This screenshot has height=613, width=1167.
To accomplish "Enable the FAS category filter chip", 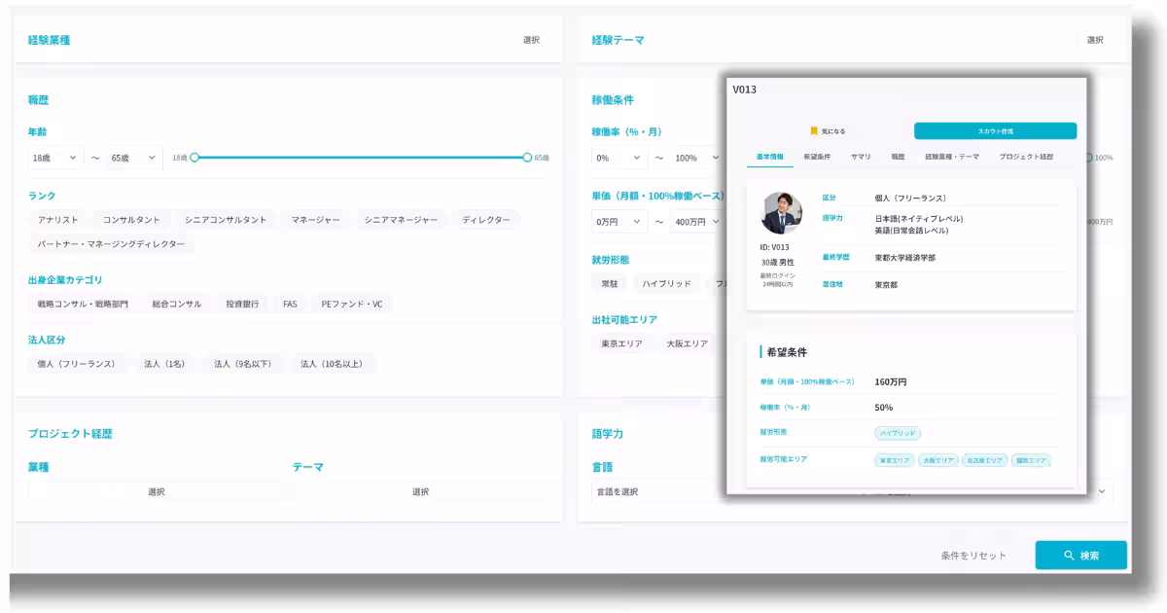I will [x=290, y=303].
